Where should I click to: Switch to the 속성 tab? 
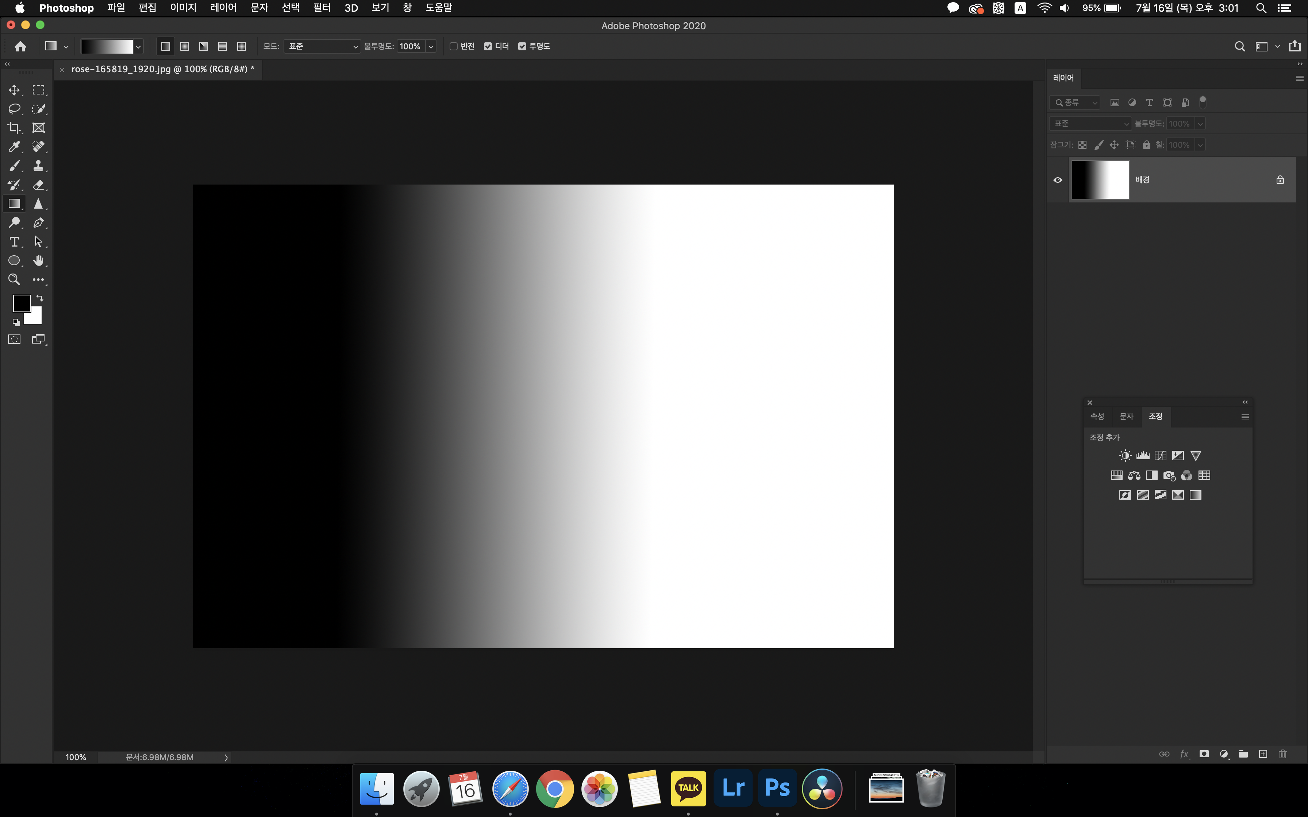click(1097, 416)
